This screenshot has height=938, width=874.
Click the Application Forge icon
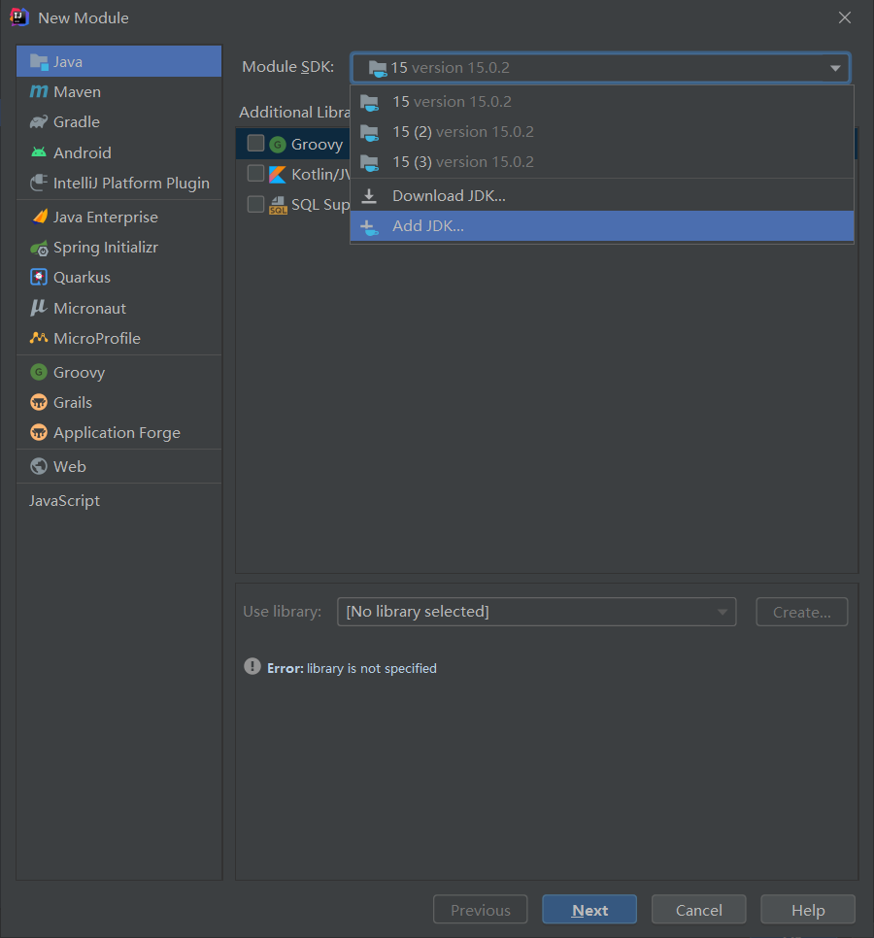point(39,432)
